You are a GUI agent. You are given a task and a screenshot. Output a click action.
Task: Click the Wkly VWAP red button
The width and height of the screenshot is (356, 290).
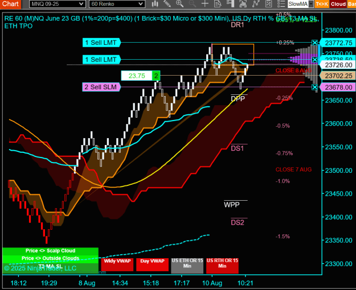pos(117,264)
